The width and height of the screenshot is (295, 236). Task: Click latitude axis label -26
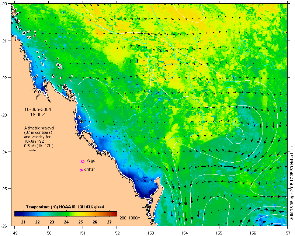(x=4, y=225)
